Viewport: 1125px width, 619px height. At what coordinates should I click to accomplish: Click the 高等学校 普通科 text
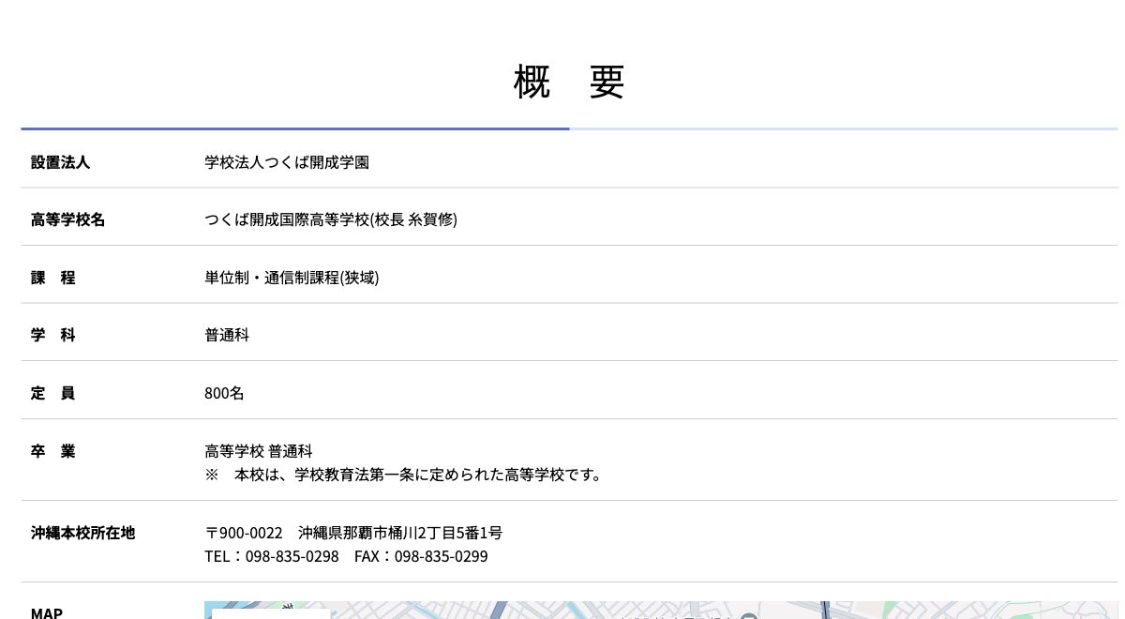pos(259,451)
